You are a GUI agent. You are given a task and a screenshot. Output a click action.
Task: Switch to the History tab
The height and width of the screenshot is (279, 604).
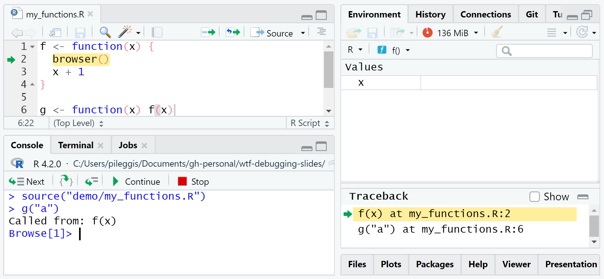430,15
